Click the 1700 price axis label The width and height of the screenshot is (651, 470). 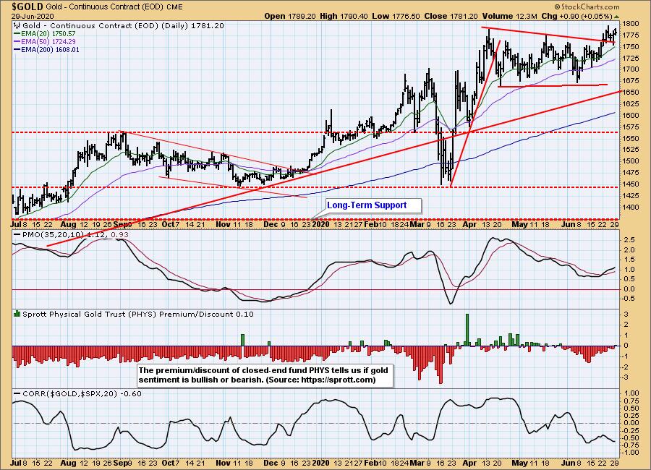(631, 69)
